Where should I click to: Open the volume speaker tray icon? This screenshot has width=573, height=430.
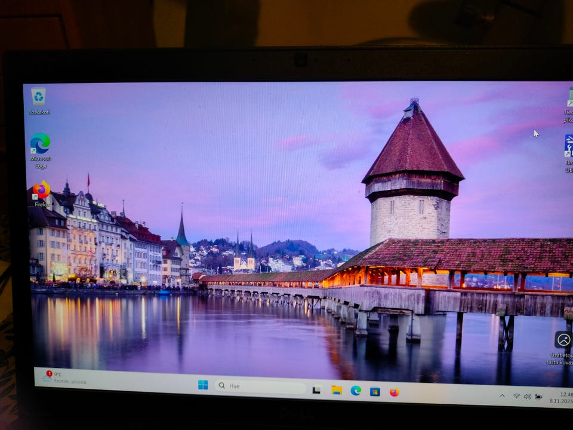(x=527, y=397)
